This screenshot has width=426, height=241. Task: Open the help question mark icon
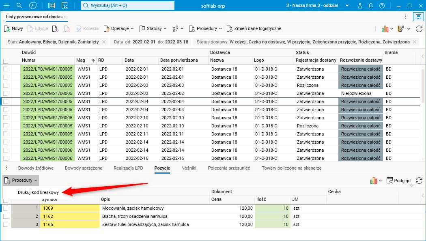381,6
